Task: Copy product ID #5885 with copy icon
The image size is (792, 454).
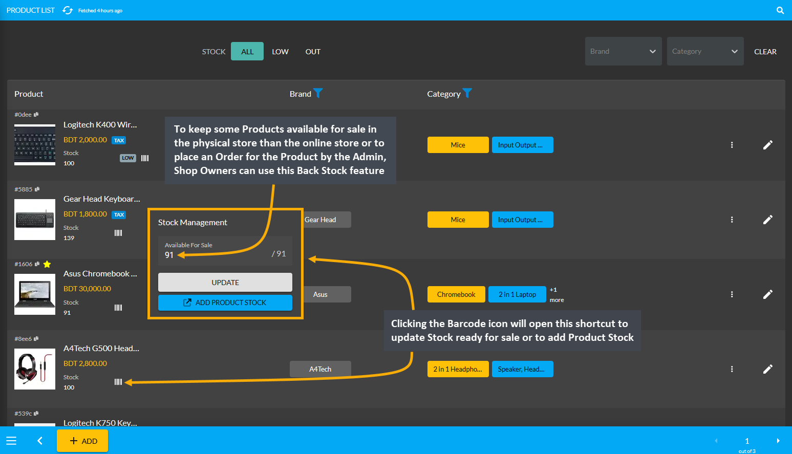Action: tap(37, 189)
